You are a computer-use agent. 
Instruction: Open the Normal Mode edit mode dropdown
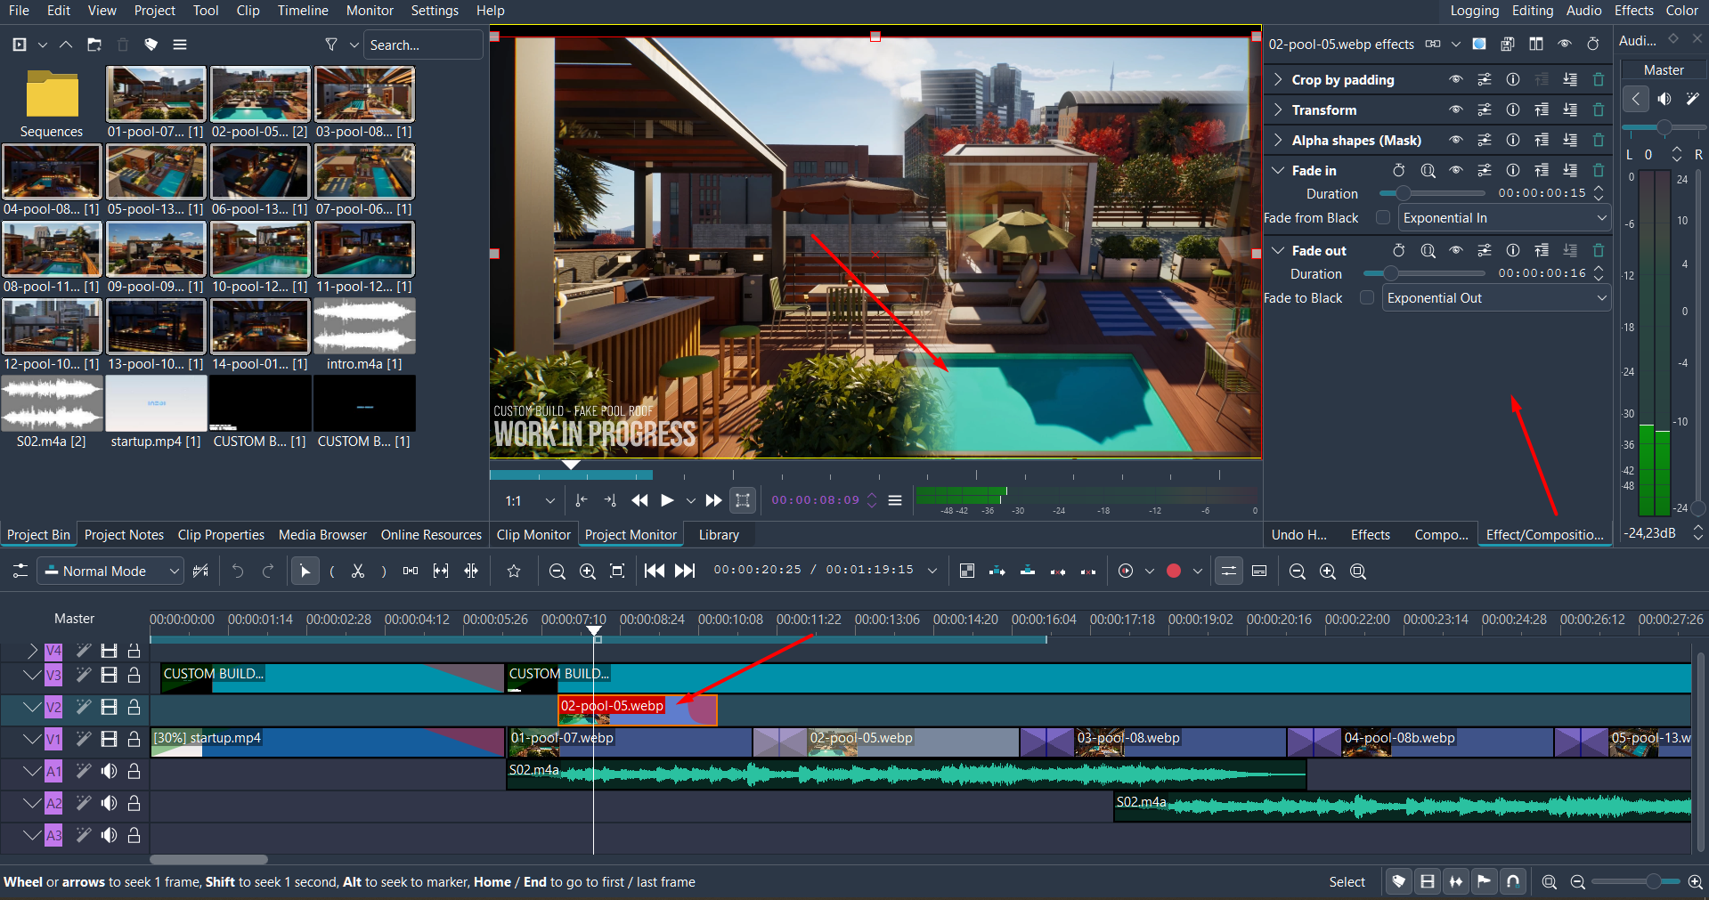pyautogui.click(x=111, y=572)
